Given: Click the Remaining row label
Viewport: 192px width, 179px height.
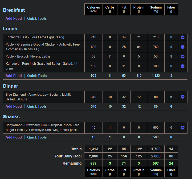Looking at the screenshot, I should (x=72, y=163).
